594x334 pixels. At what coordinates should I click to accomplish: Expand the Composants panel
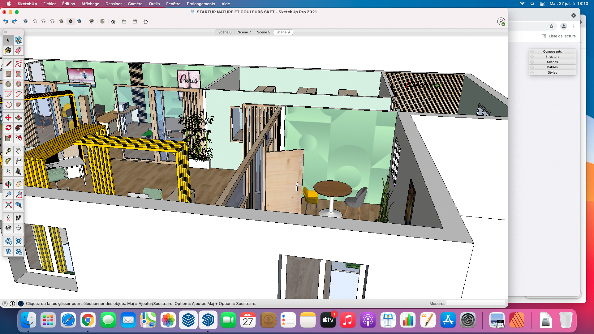click(552, 51)
